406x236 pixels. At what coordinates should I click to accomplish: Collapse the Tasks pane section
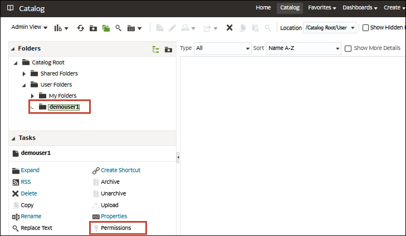13,139
